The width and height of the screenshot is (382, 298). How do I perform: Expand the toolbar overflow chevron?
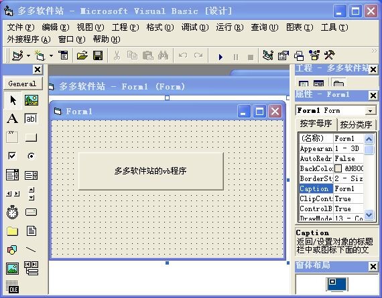click(x=374, y=51)
